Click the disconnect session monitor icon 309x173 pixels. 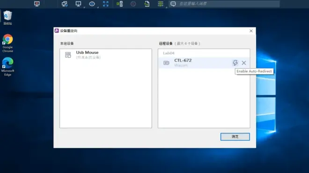(37, 4)
